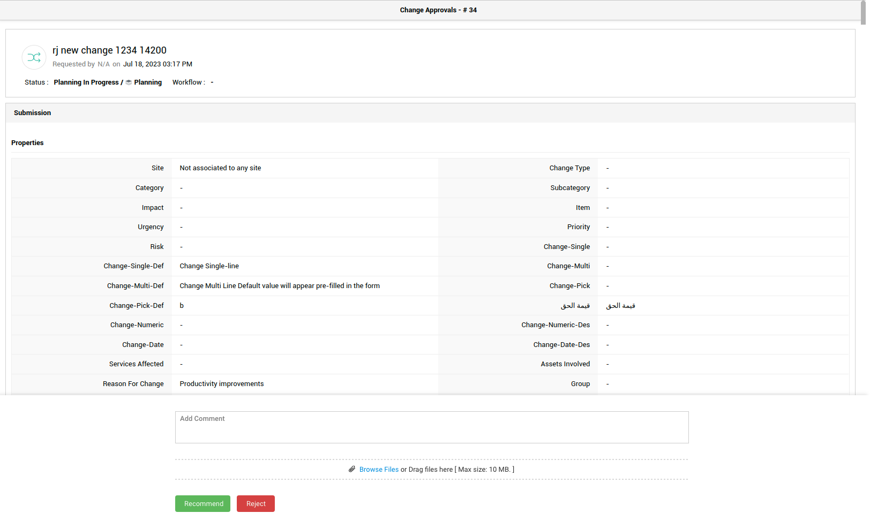Collapse the Submission section header

[x=33, y=113]
